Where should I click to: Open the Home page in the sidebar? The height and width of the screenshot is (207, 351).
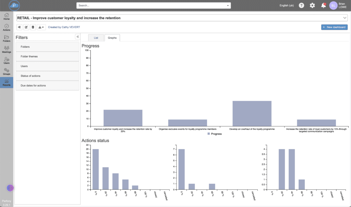(7, 16)
